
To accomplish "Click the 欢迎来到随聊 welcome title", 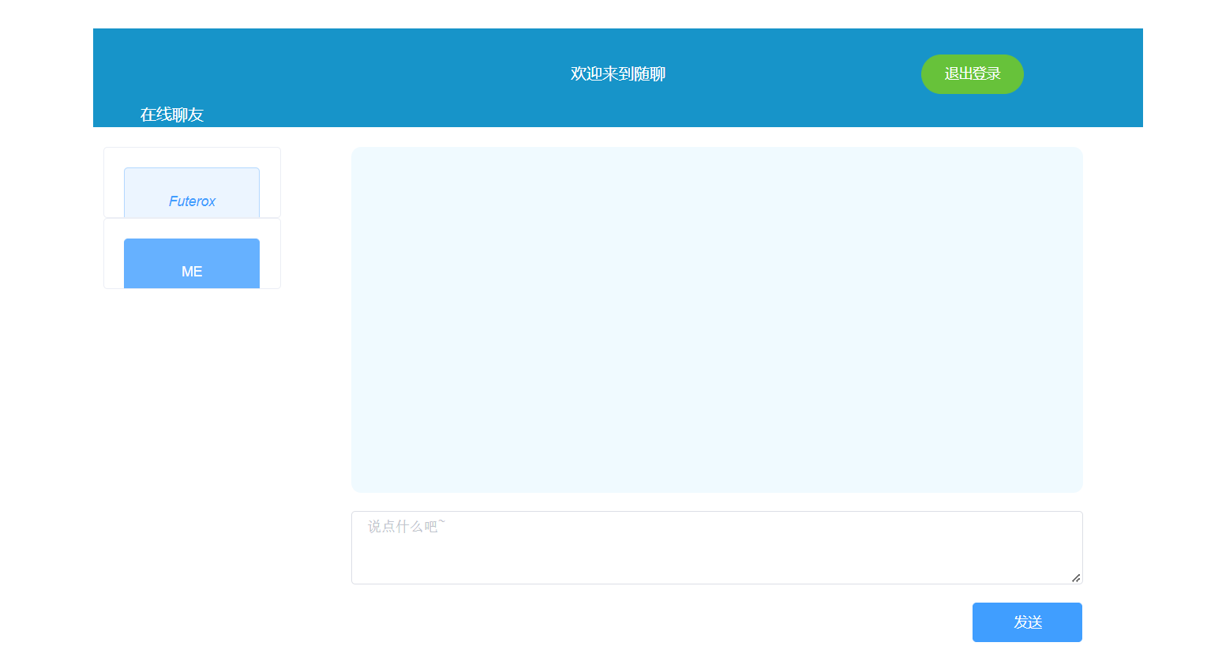I will click(x=618, y=73).
